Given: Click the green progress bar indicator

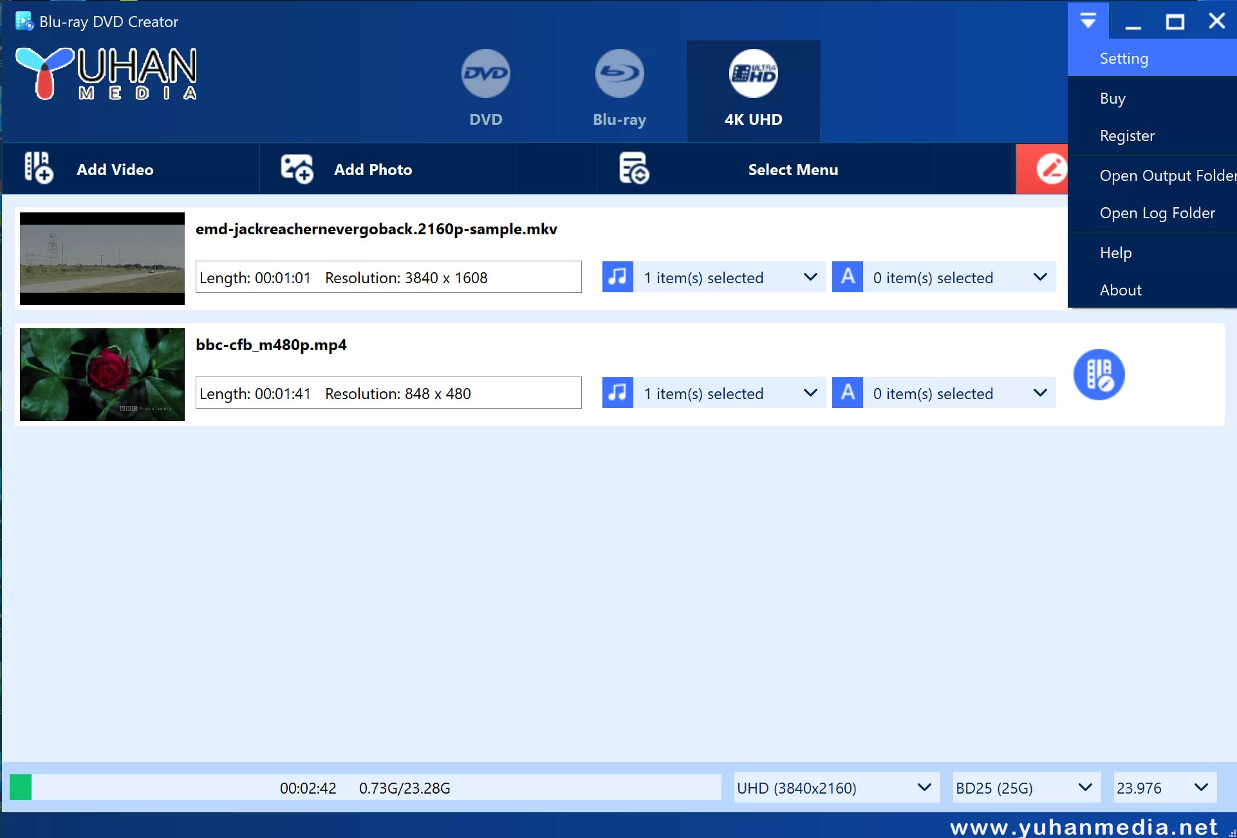Looking at the screenshot, I should point(18,787).
